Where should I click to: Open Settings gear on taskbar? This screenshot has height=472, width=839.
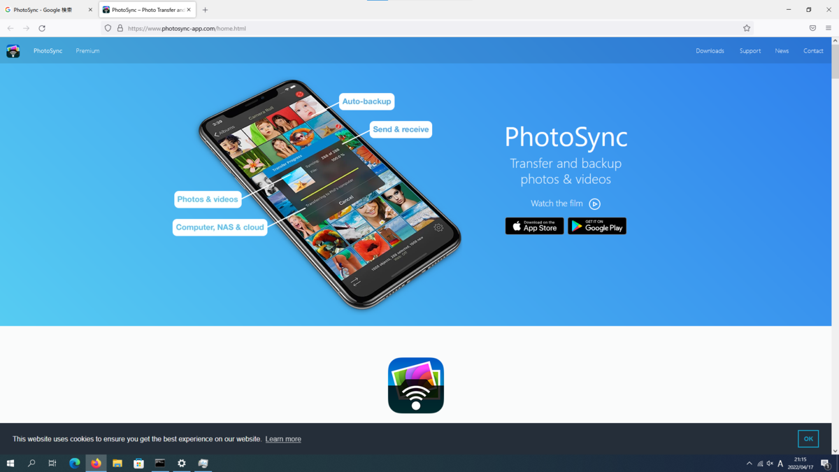tap(182, 464)
